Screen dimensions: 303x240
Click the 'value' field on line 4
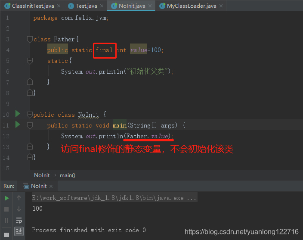tap(139, 50)
